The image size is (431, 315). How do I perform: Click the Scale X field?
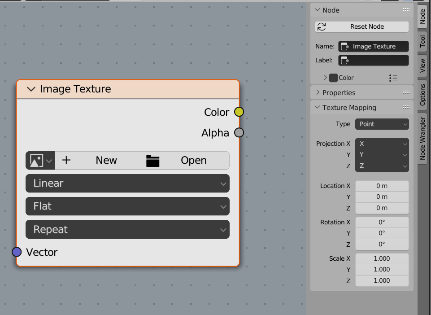click(382, 258)
